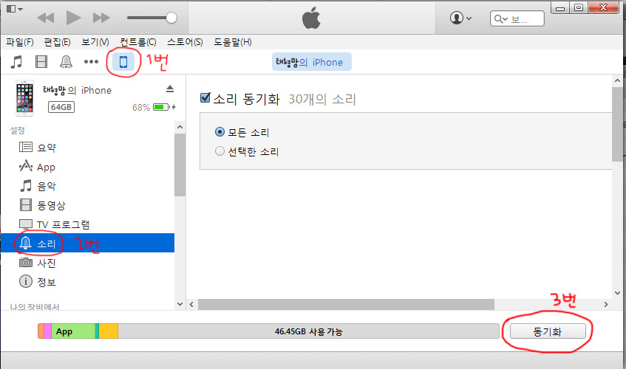Click the battery status icon

coord(164,107)
